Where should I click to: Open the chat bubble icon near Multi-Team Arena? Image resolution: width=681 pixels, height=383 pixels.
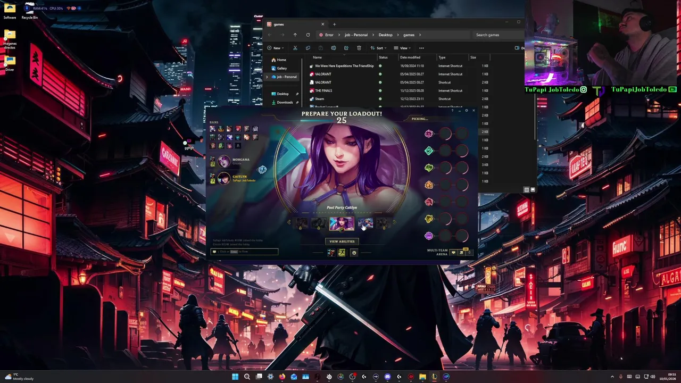point(453,253)
